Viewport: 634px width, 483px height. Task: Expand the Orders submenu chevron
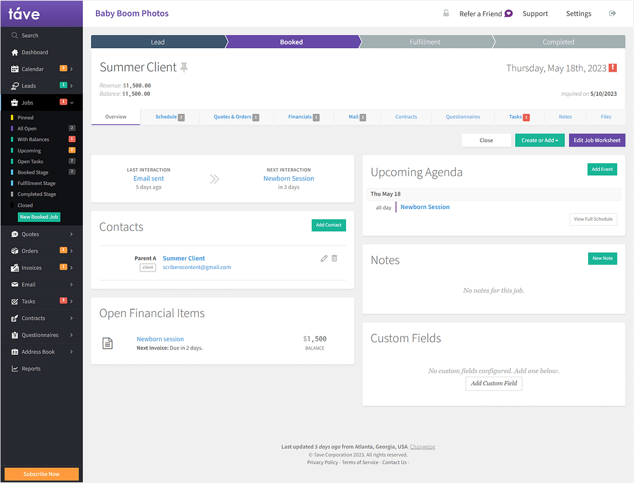click(x=72, y=251)
